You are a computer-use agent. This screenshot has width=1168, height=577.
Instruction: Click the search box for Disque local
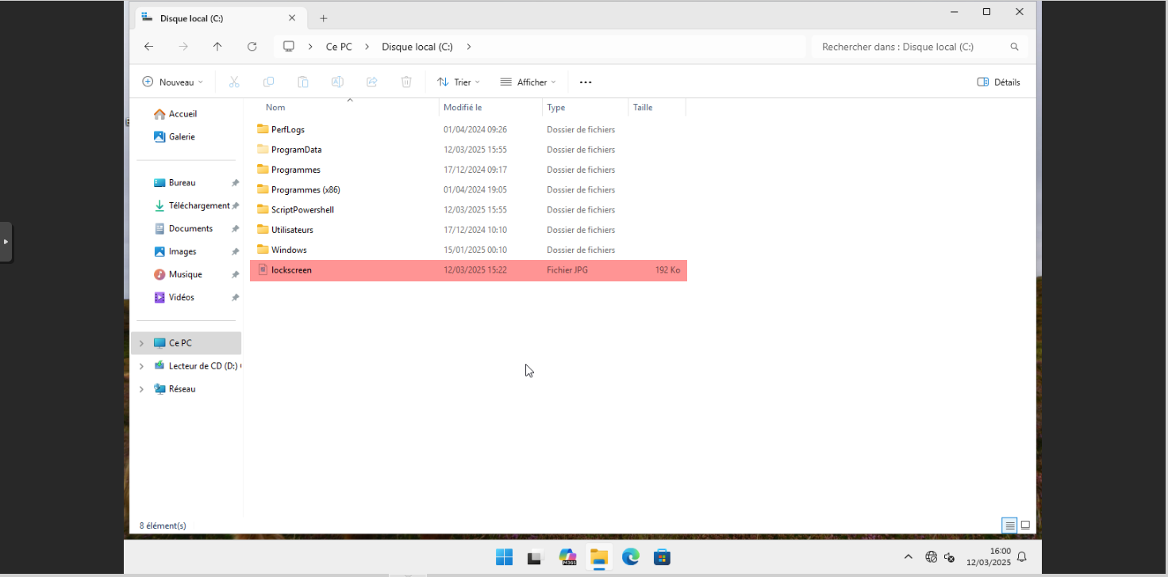pyautogui.click(x=912, y=47)
